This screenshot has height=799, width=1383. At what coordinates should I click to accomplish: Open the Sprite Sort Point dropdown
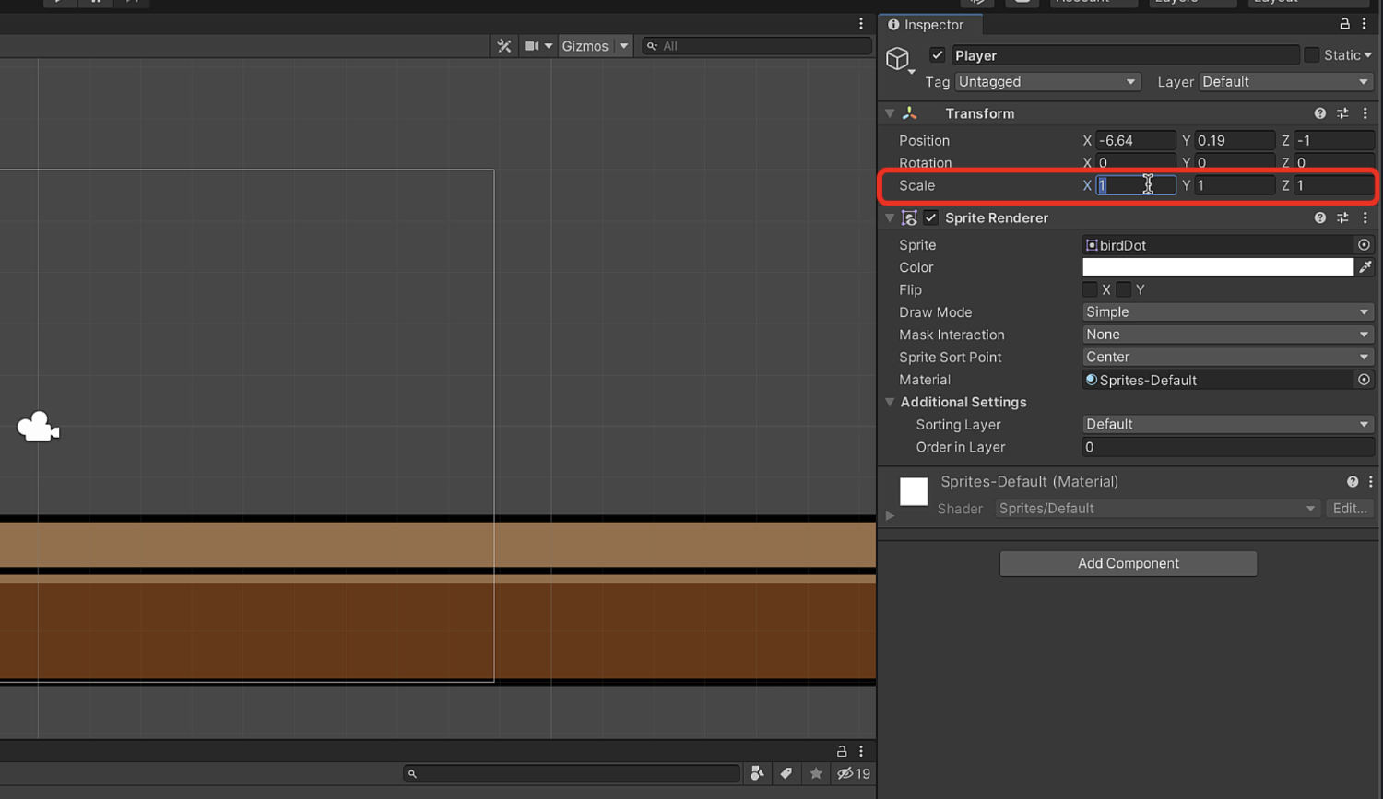pos(1228,357)
